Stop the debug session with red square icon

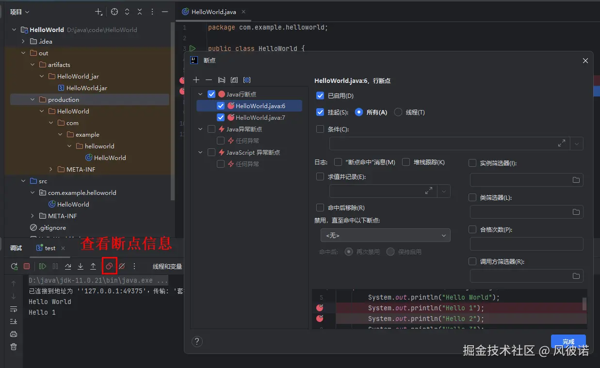pyautogui.click(x=27, y=266)
